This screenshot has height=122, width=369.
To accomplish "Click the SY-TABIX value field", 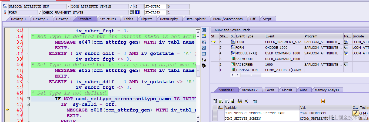I will tap(178, 12).
